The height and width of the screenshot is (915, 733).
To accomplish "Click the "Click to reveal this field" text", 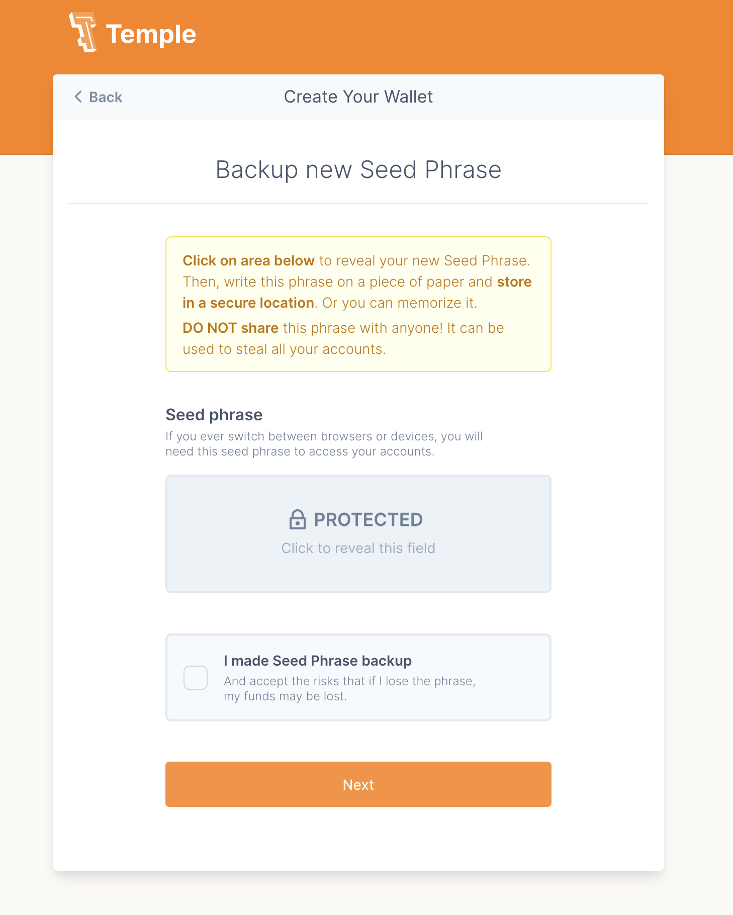I will (x=358, y=548).
